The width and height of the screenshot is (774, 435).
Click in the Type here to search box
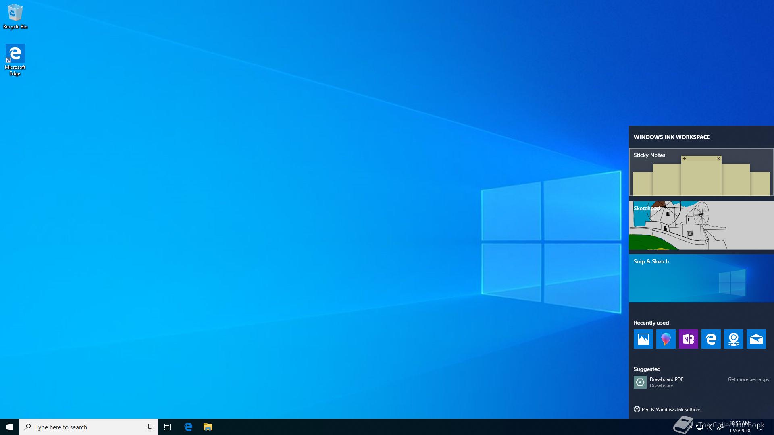click(x=89, y=427)
